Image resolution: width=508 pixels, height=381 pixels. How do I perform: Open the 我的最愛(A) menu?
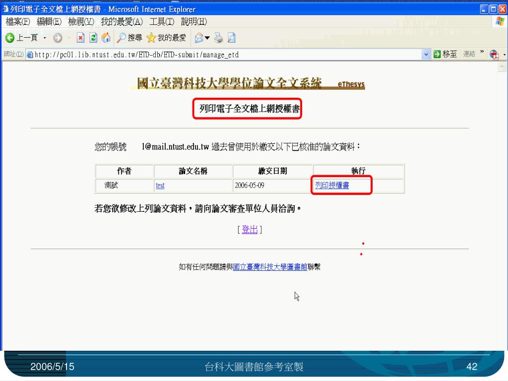122,22
